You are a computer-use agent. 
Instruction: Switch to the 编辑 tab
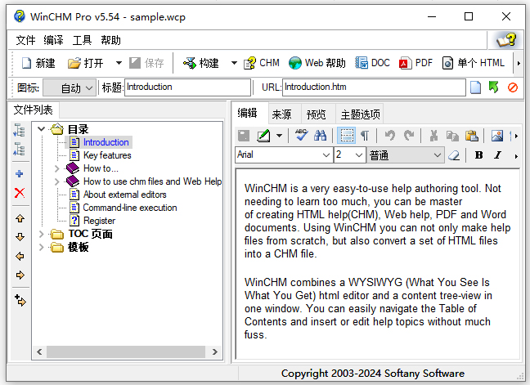[x=248, y=113]
